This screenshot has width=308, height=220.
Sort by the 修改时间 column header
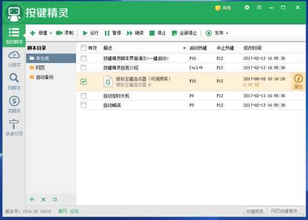pyautogui.click(x=252, y=48)
